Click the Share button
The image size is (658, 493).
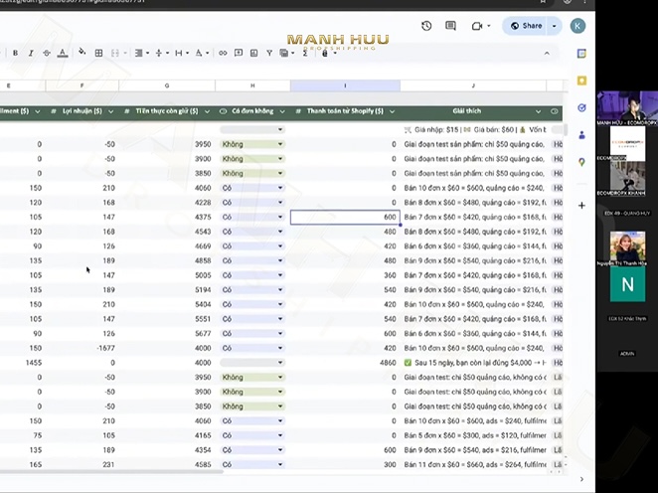[525, 26]
